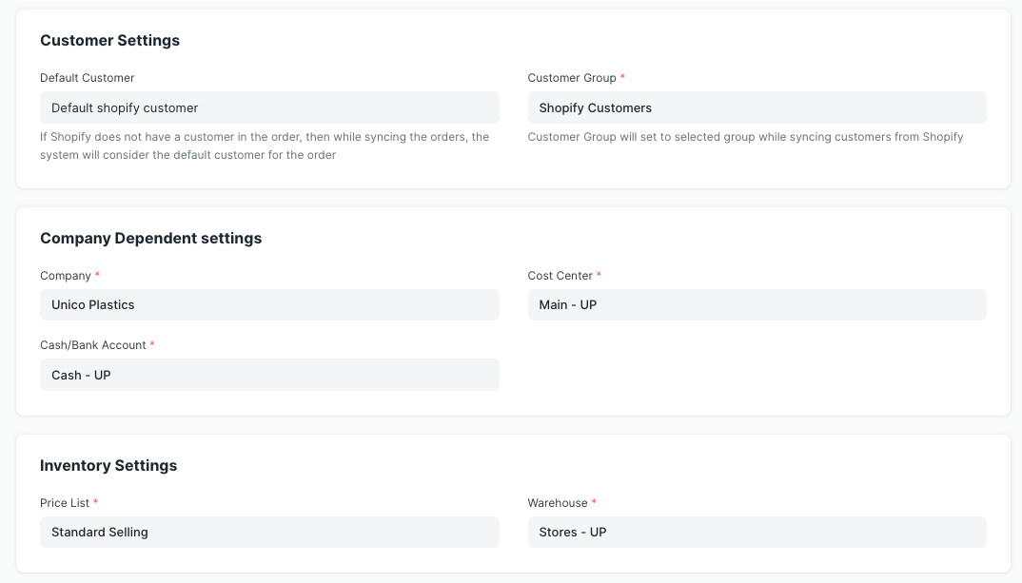Open the Price List dropdown
Screen dimensions: 1022x583
[269, 532]
